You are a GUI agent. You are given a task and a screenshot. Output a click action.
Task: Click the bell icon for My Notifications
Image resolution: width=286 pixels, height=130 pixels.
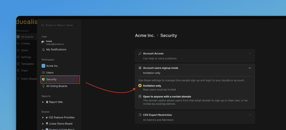[x=43, y=50]
